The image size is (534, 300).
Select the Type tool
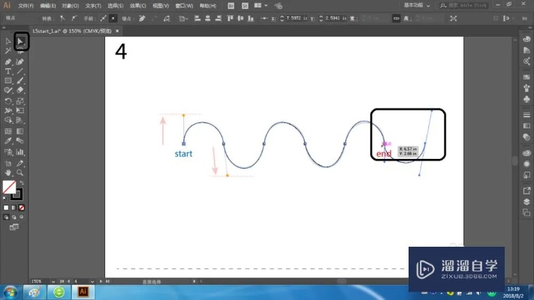8,71
